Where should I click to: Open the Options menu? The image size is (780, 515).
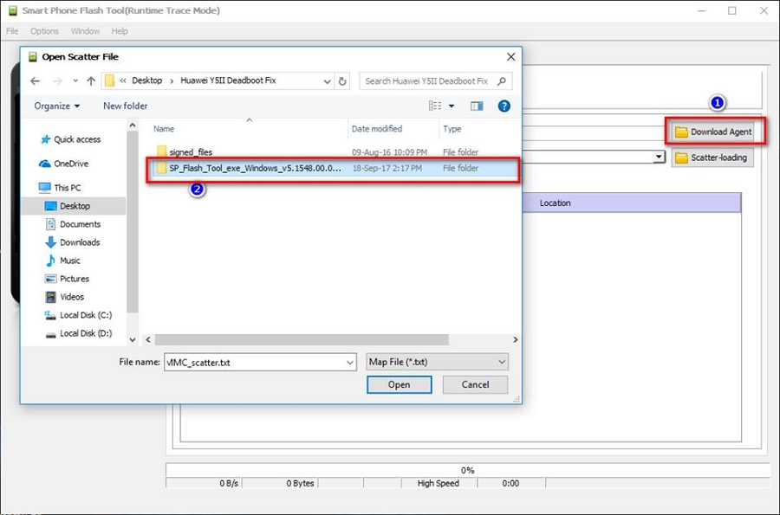click(44, 31)
